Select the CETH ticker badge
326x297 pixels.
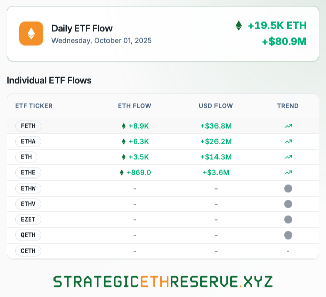(x=28, y=251)
